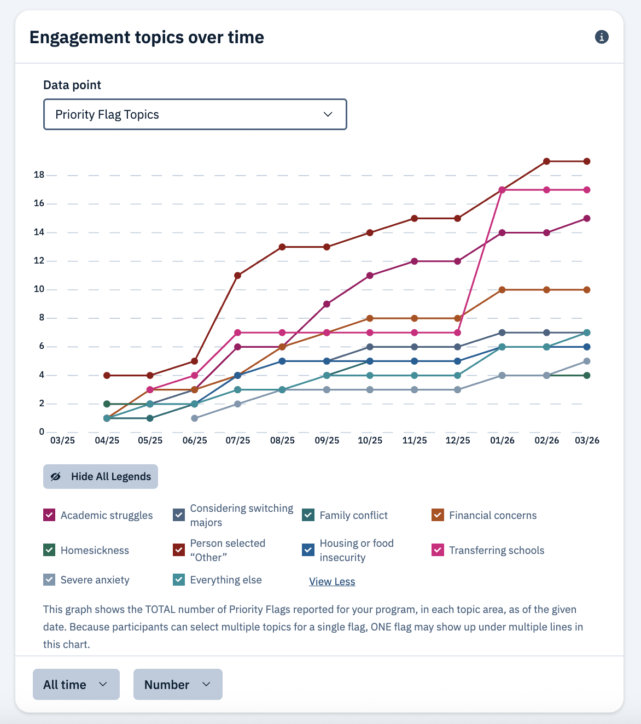641x724 pixels.
Task: Disable the Financial concerns series checkbox
Action: pos(438,515)
